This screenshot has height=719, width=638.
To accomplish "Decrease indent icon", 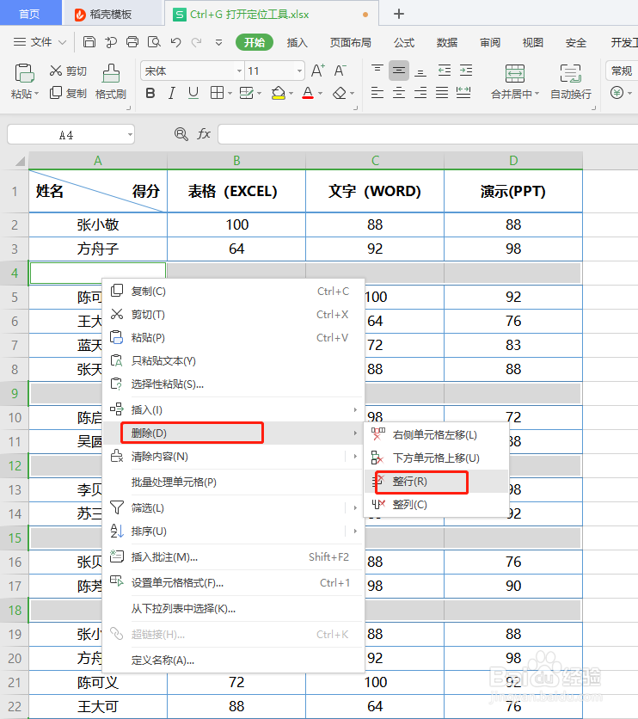I will tap(445, 71).
